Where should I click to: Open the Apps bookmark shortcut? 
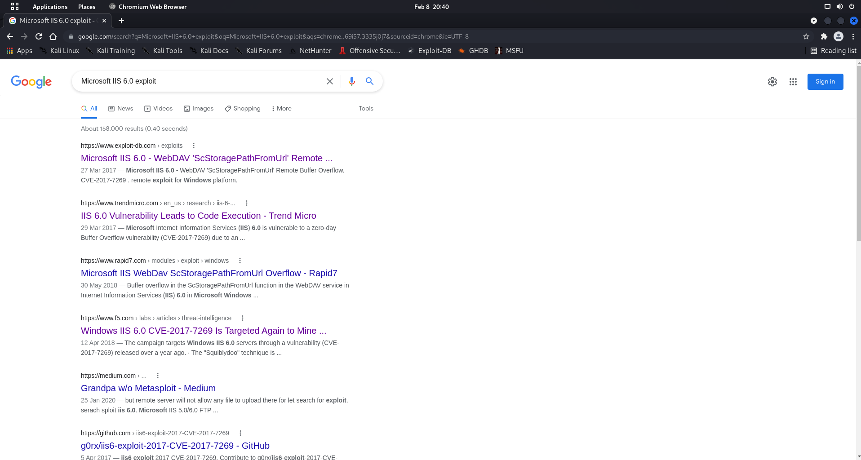[x=19, y=51]
